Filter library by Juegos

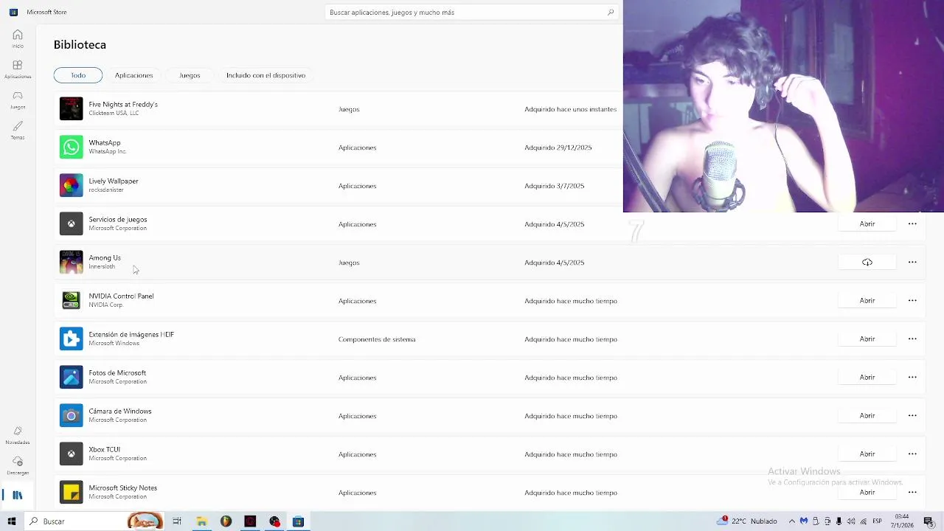coord(190,75)
